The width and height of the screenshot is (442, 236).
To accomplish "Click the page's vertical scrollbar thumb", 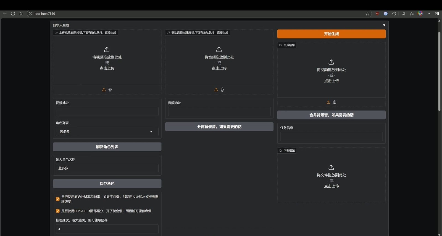I will point(439,72).
